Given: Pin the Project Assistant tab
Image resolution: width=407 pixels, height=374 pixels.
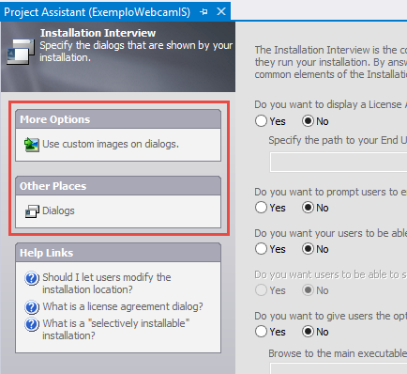Looking at the screenshot, I should pyautogui.click(x=203, y=12).
